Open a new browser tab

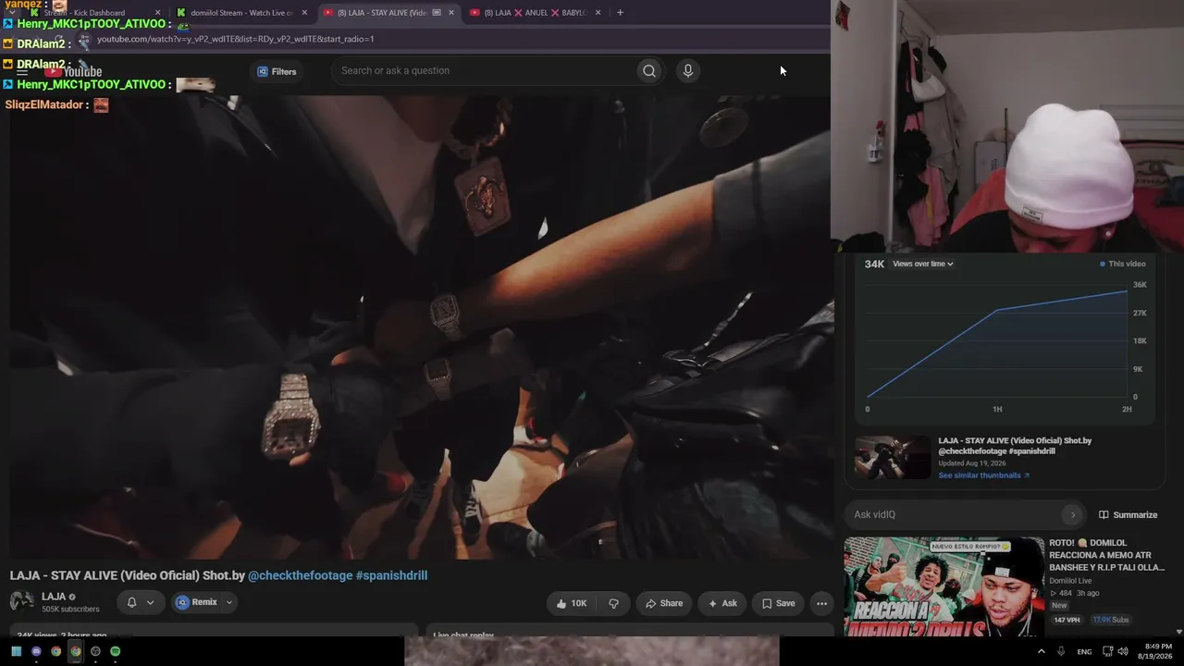620,13
